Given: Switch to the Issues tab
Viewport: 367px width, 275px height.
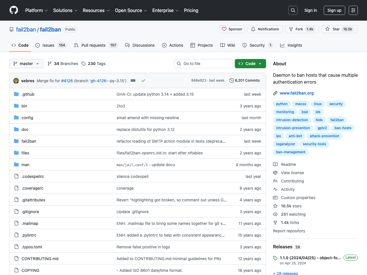Looking at the screenshot, I should pos(48,45).
